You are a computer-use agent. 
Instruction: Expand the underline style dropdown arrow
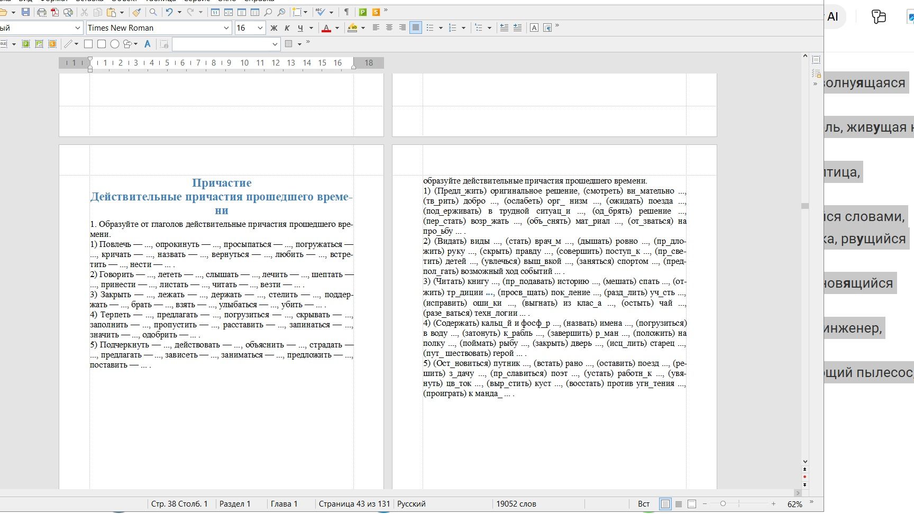click(x=311, y=28)
